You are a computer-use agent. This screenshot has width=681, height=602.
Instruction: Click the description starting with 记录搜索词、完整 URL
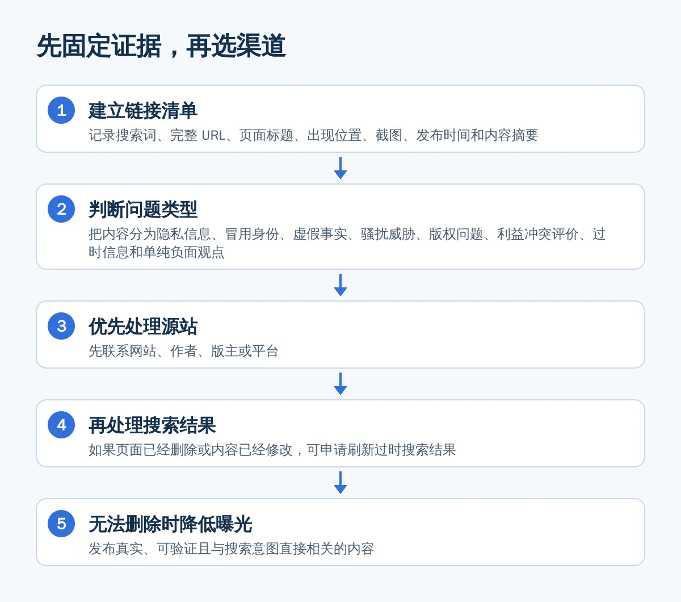(313, 135)
